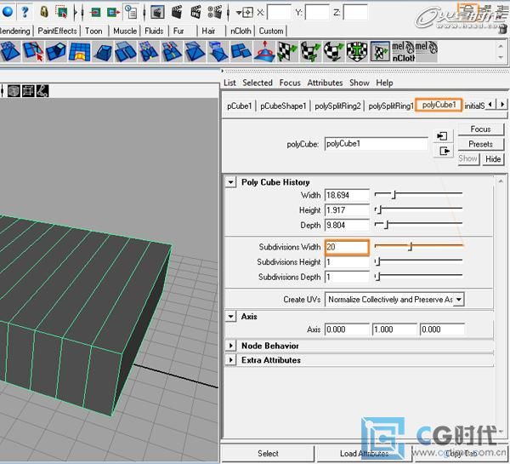Switch to the Fluids shelf tab
The image size is (510, 464).
click(x=154, y=31)
